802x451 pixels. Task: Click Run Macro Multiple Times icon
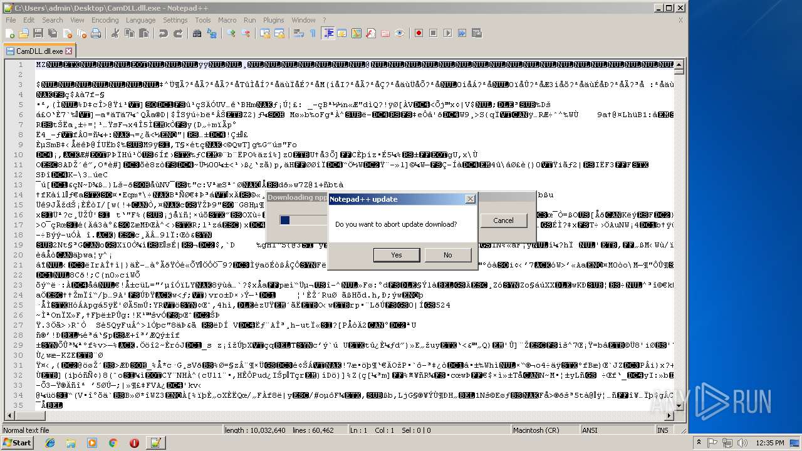click(462, 33)
